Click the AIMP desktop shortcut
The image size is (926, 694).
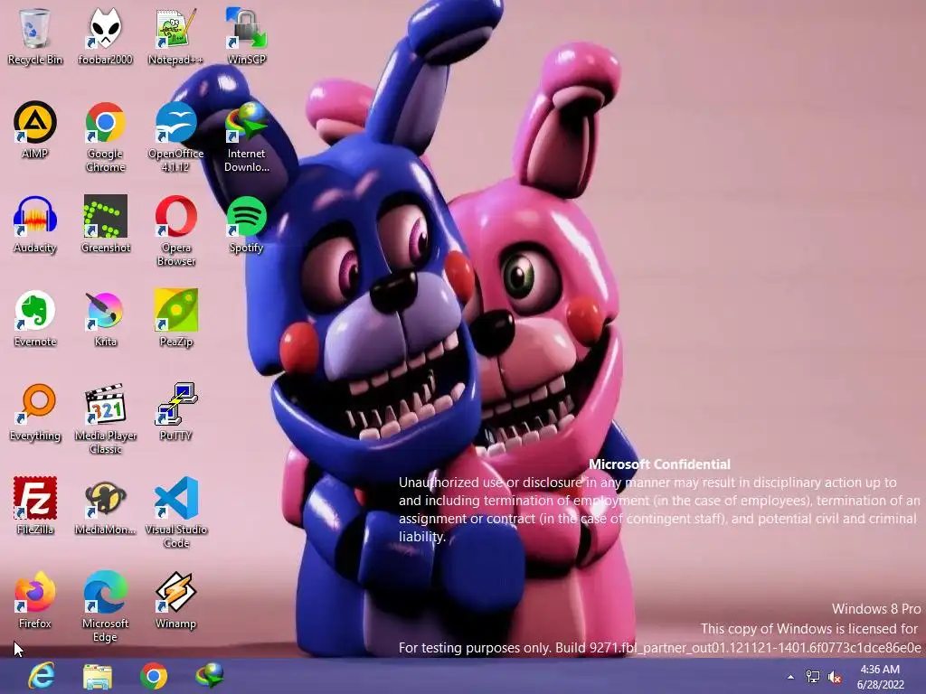[35, 130]
